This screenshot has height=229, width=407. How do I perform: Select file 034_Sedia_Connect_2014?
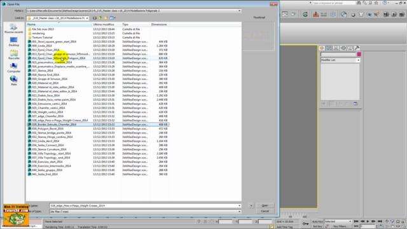tap(47, 146)
